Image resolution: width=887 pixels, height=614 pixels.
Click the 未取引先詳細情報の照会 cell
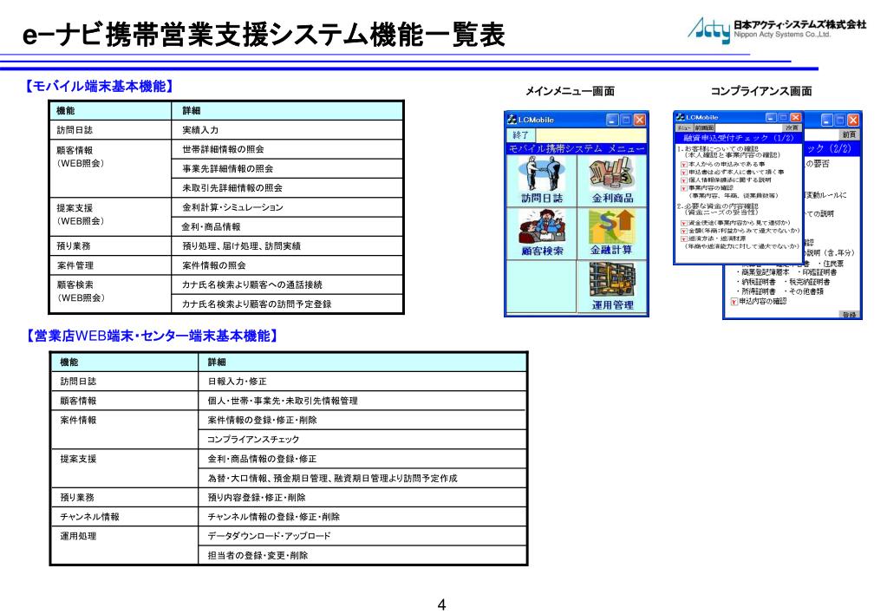click(x=287, y=188)
